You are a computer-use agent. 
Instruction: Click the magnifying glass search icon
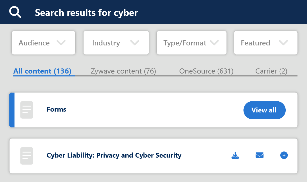(x=15, y=12)
